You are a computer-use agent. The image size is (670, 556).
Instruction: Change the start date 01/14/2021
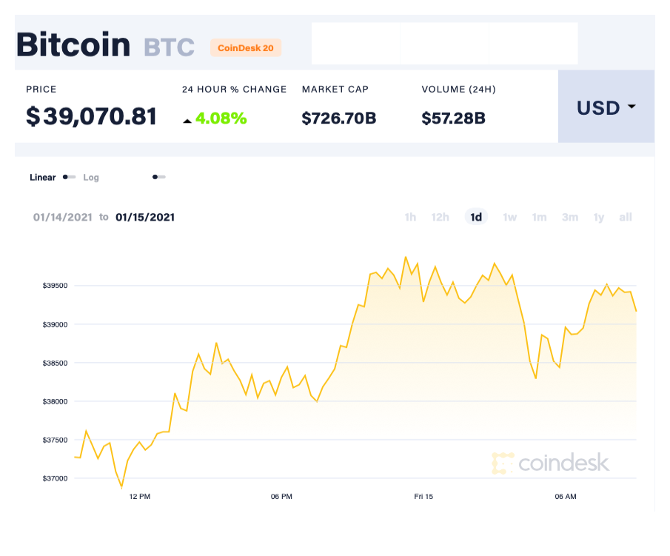pyautogui.click(x=61, y=217)
